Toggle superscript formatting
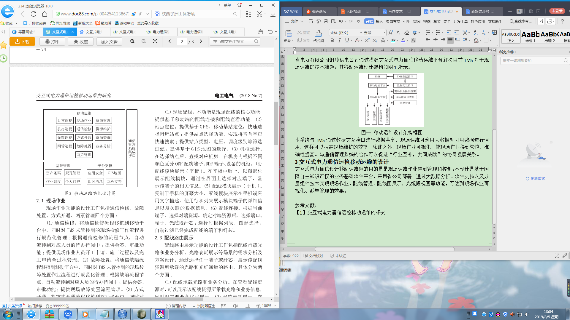This screenshot has width=570, height=320. (x=367, y=40)
